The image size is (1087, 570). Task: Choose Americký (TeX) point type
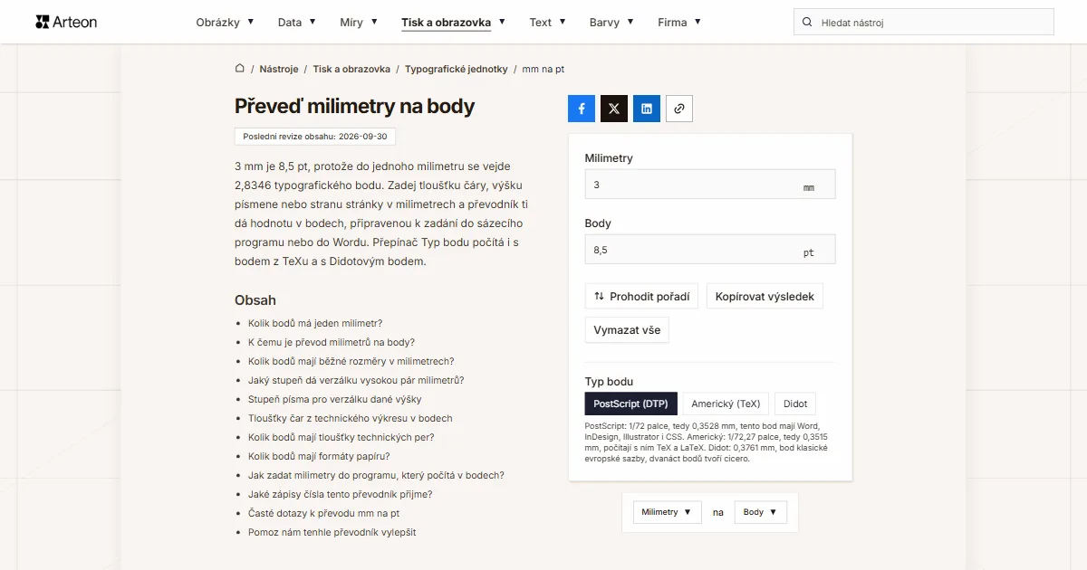pyautogui.click(x=726, y=404)
